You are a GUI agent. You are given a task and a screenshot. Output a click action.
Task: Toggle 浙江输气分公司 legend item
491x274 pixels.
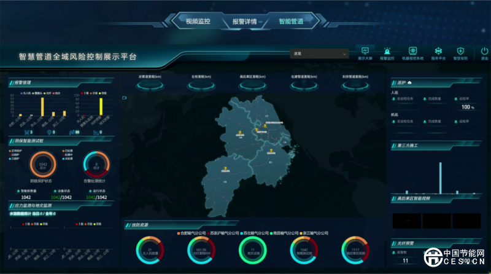pos(314,233)
